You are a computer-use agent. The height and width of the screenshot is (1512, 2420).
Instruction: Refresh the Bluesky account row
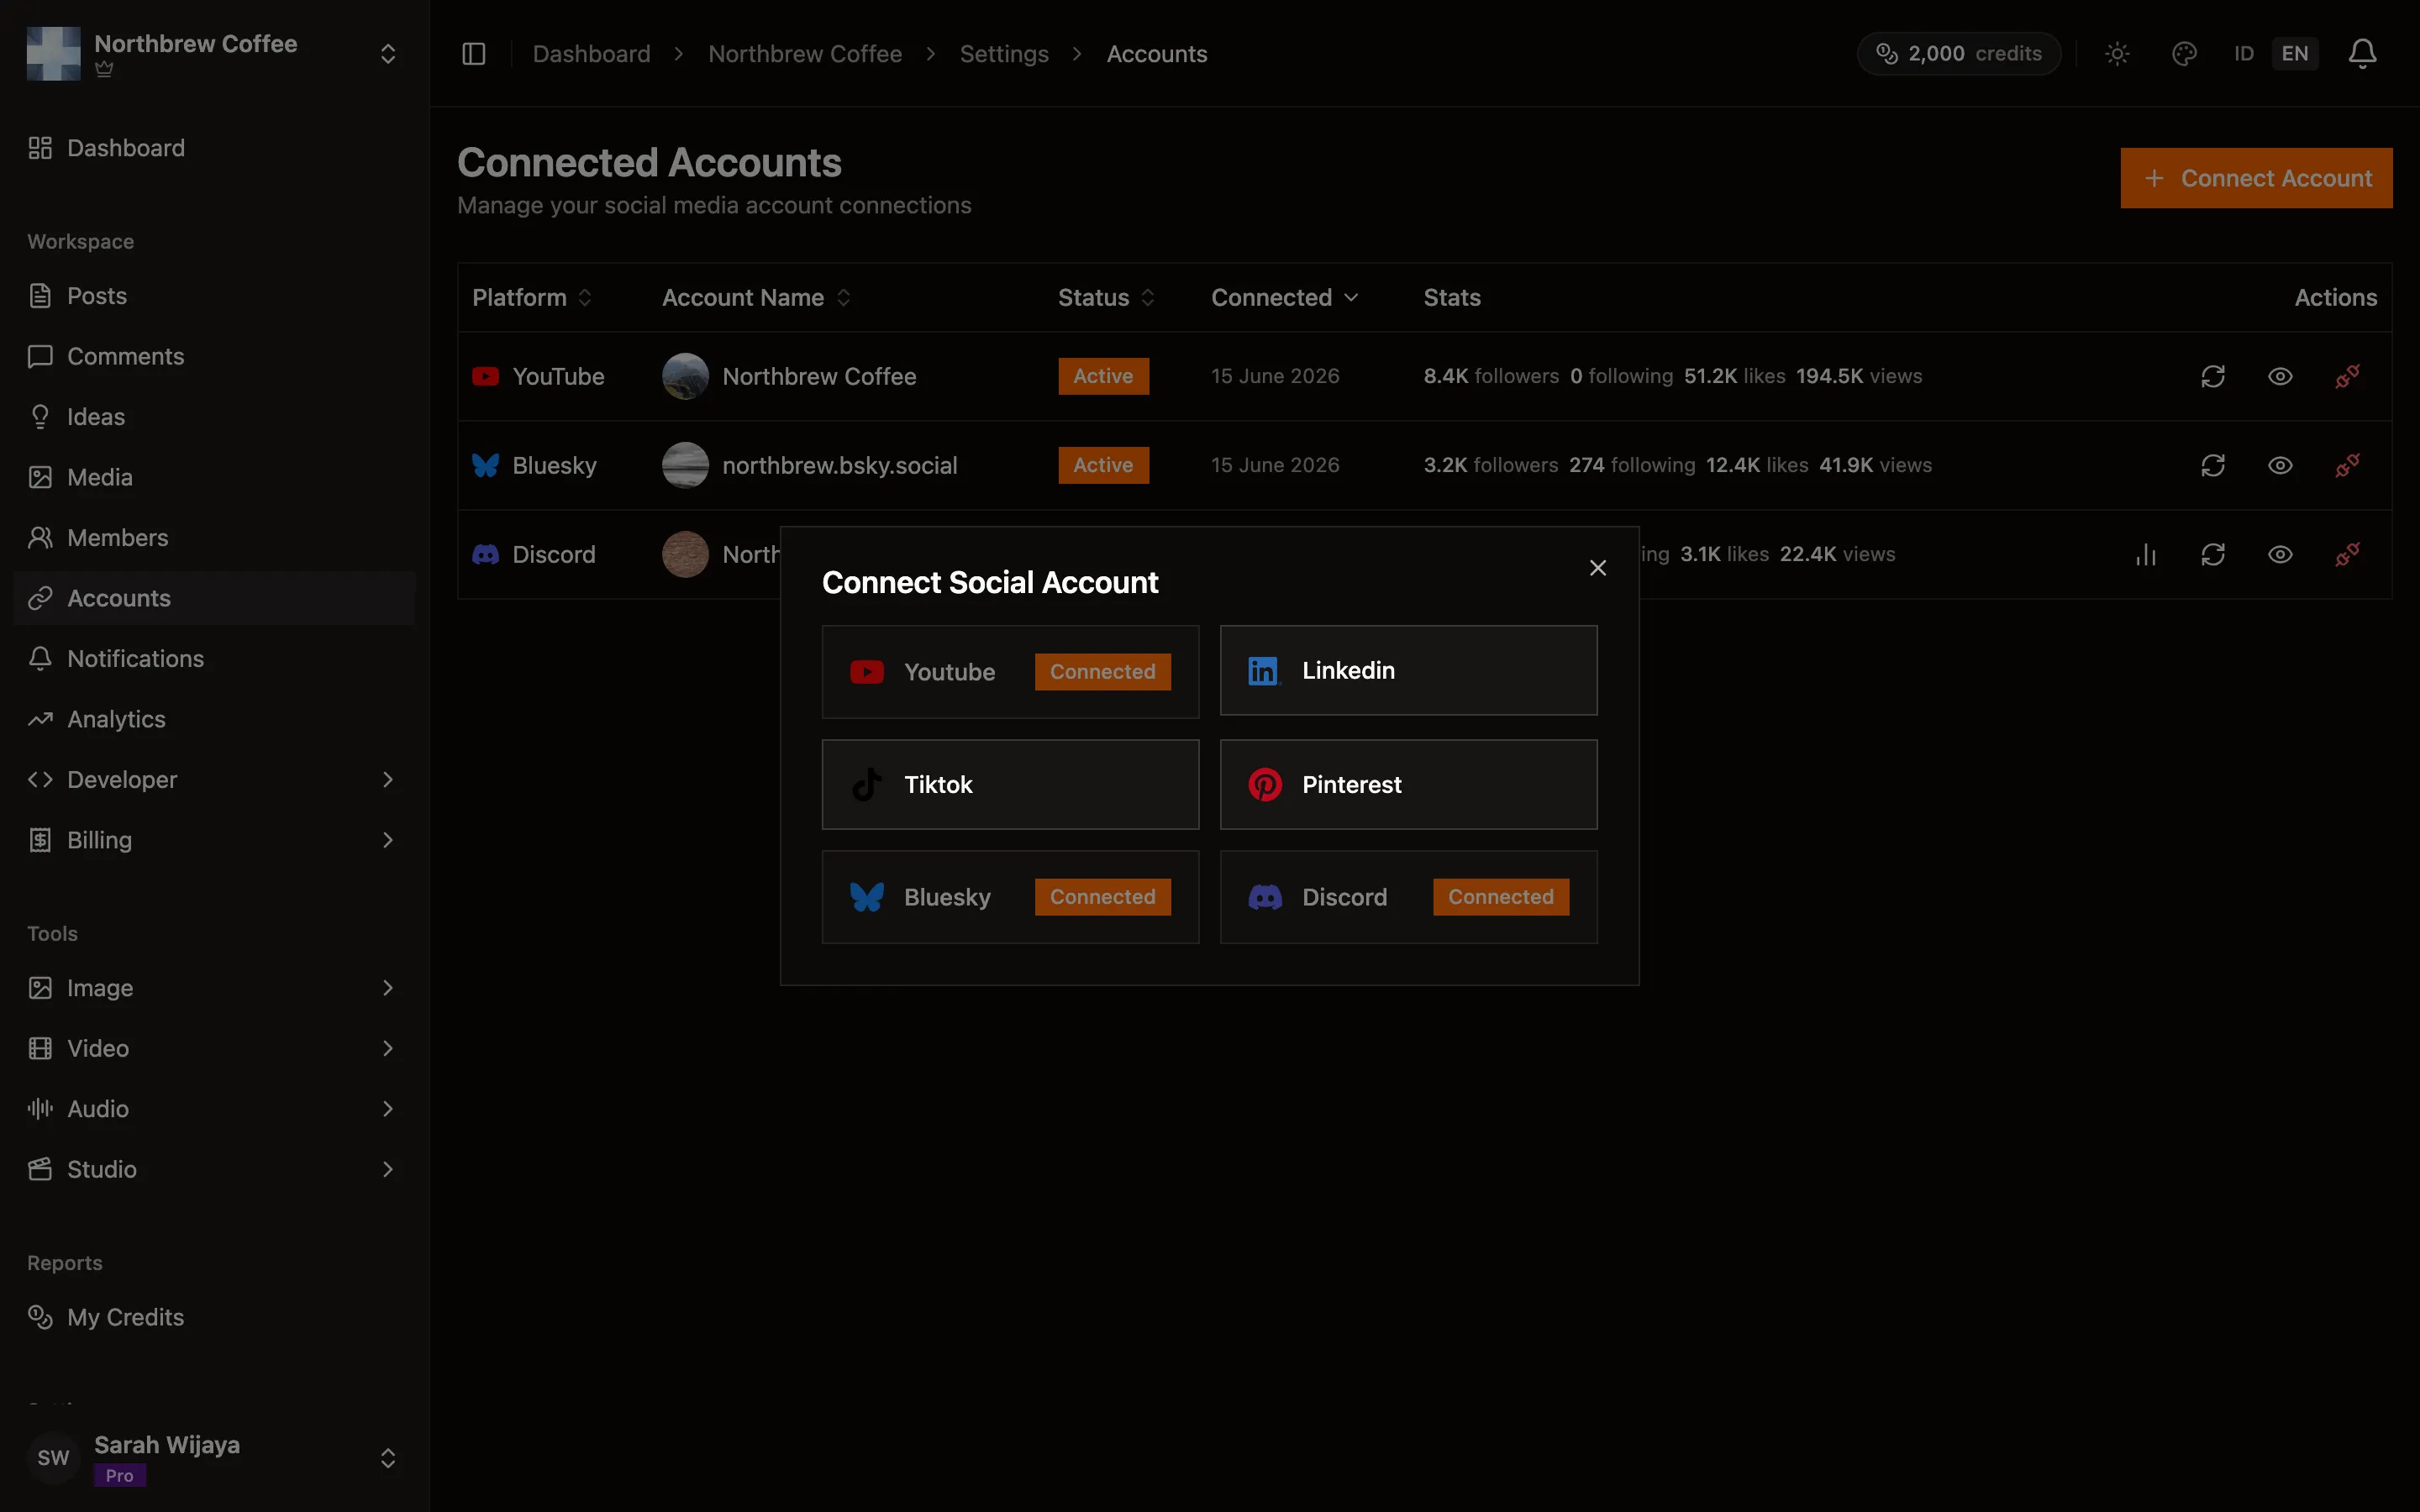pos(2213,465)
